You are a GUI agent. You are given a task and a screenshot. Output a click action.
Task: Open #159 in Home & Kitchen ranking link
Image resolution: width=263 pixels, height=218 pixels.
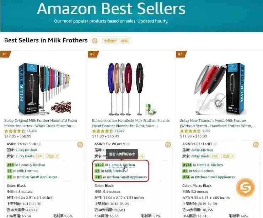[115, 165]
